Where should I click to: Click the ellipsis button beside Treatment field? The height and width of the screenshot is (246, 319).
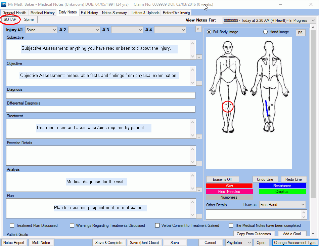coord(199,136)
